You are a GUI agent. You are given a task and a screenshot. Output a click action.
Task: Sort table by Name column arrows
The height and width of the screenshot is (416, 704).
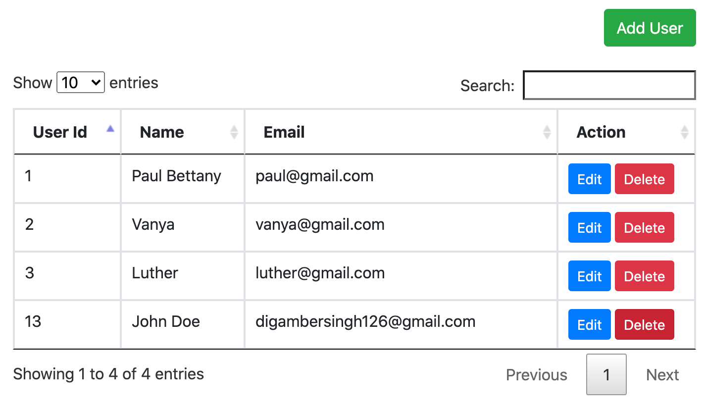pyautogui.click(x=234, y=132)
